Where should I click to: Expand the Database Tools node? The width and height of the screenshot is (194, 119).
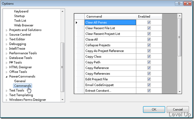pyautogui.click(x=7, y=58)
